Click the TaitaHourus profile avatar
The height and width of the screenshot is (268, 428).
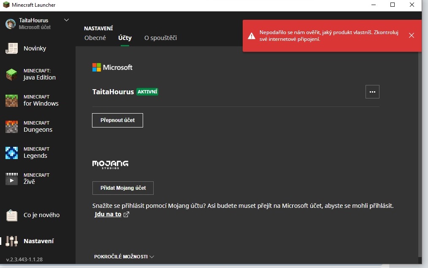[x=11, y=24]
